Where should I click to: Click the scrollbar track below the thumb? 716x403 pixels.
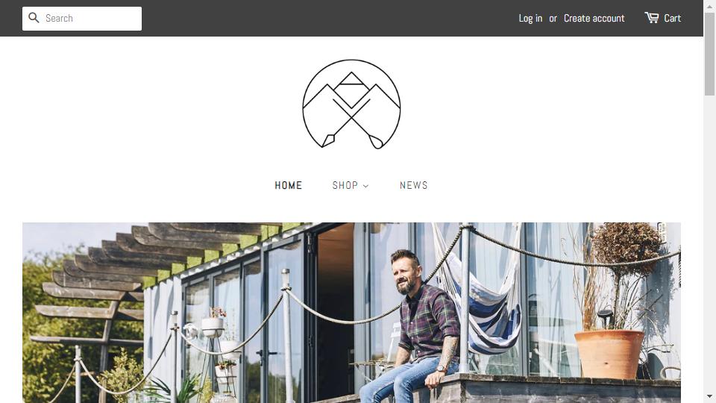709,242
